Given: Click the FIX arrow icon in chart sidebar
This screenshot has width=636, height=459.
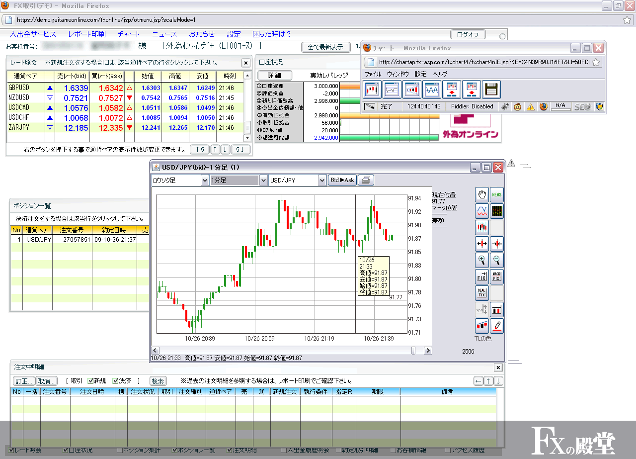Looking at the screenshot, I should (x=481, y=276).
